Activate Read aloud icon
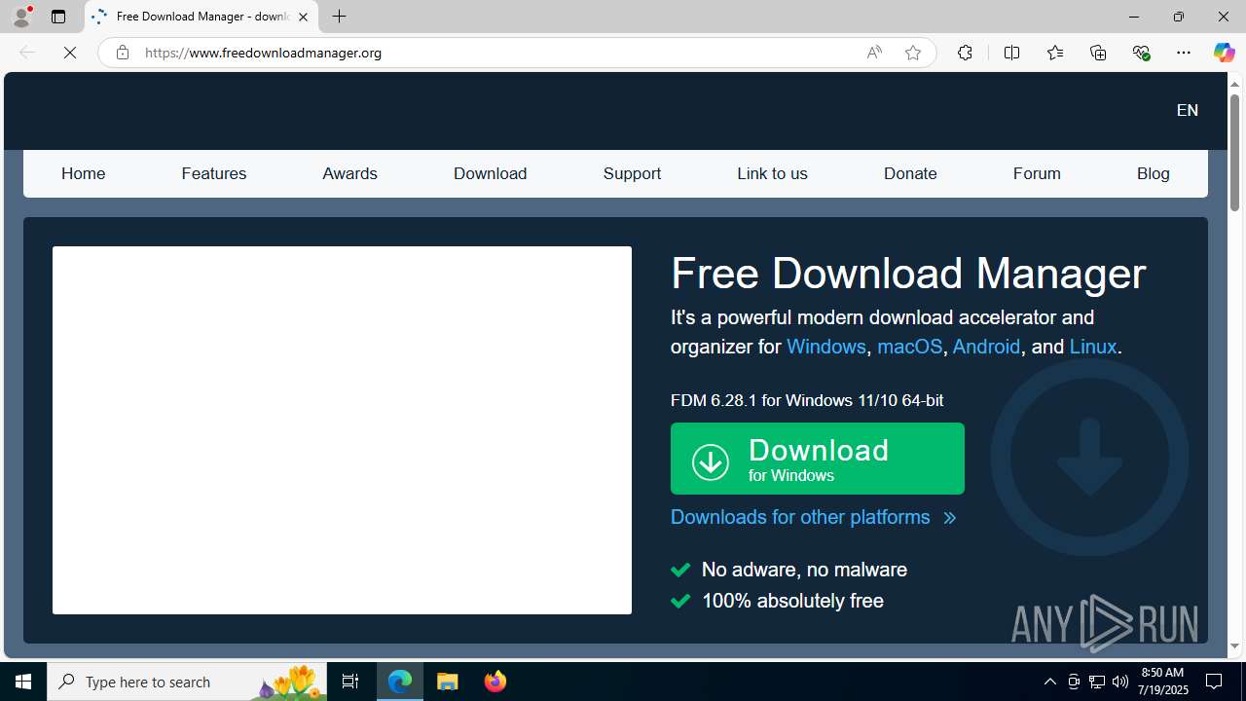The width and height of the screenshot is (1246, 701). 874,53
